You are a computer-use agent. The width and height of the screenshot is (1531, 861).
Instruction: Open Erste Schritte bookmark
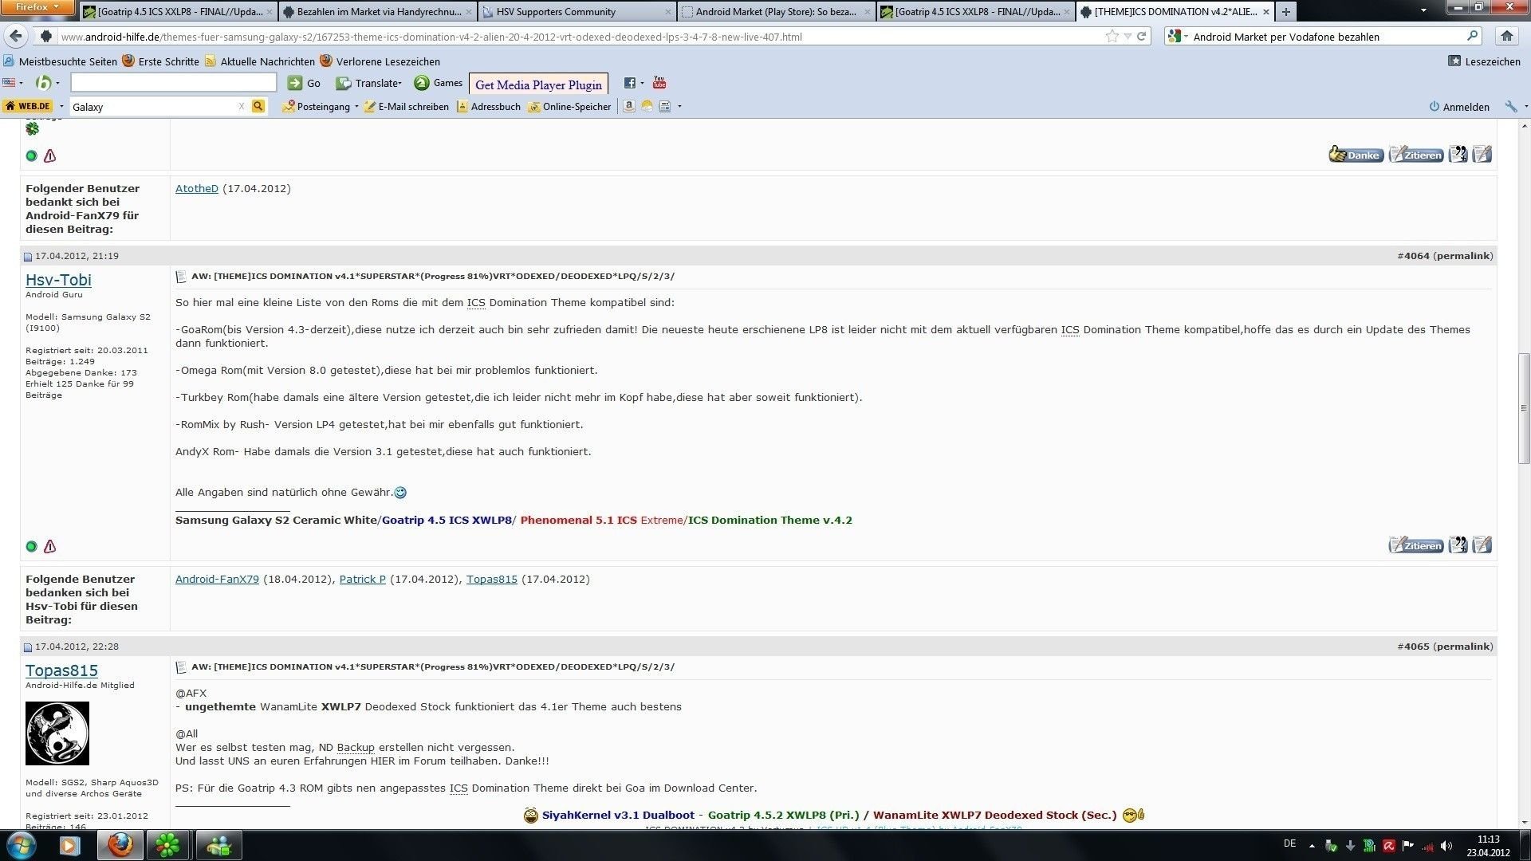pyautogui.click(x=160, y=61)
